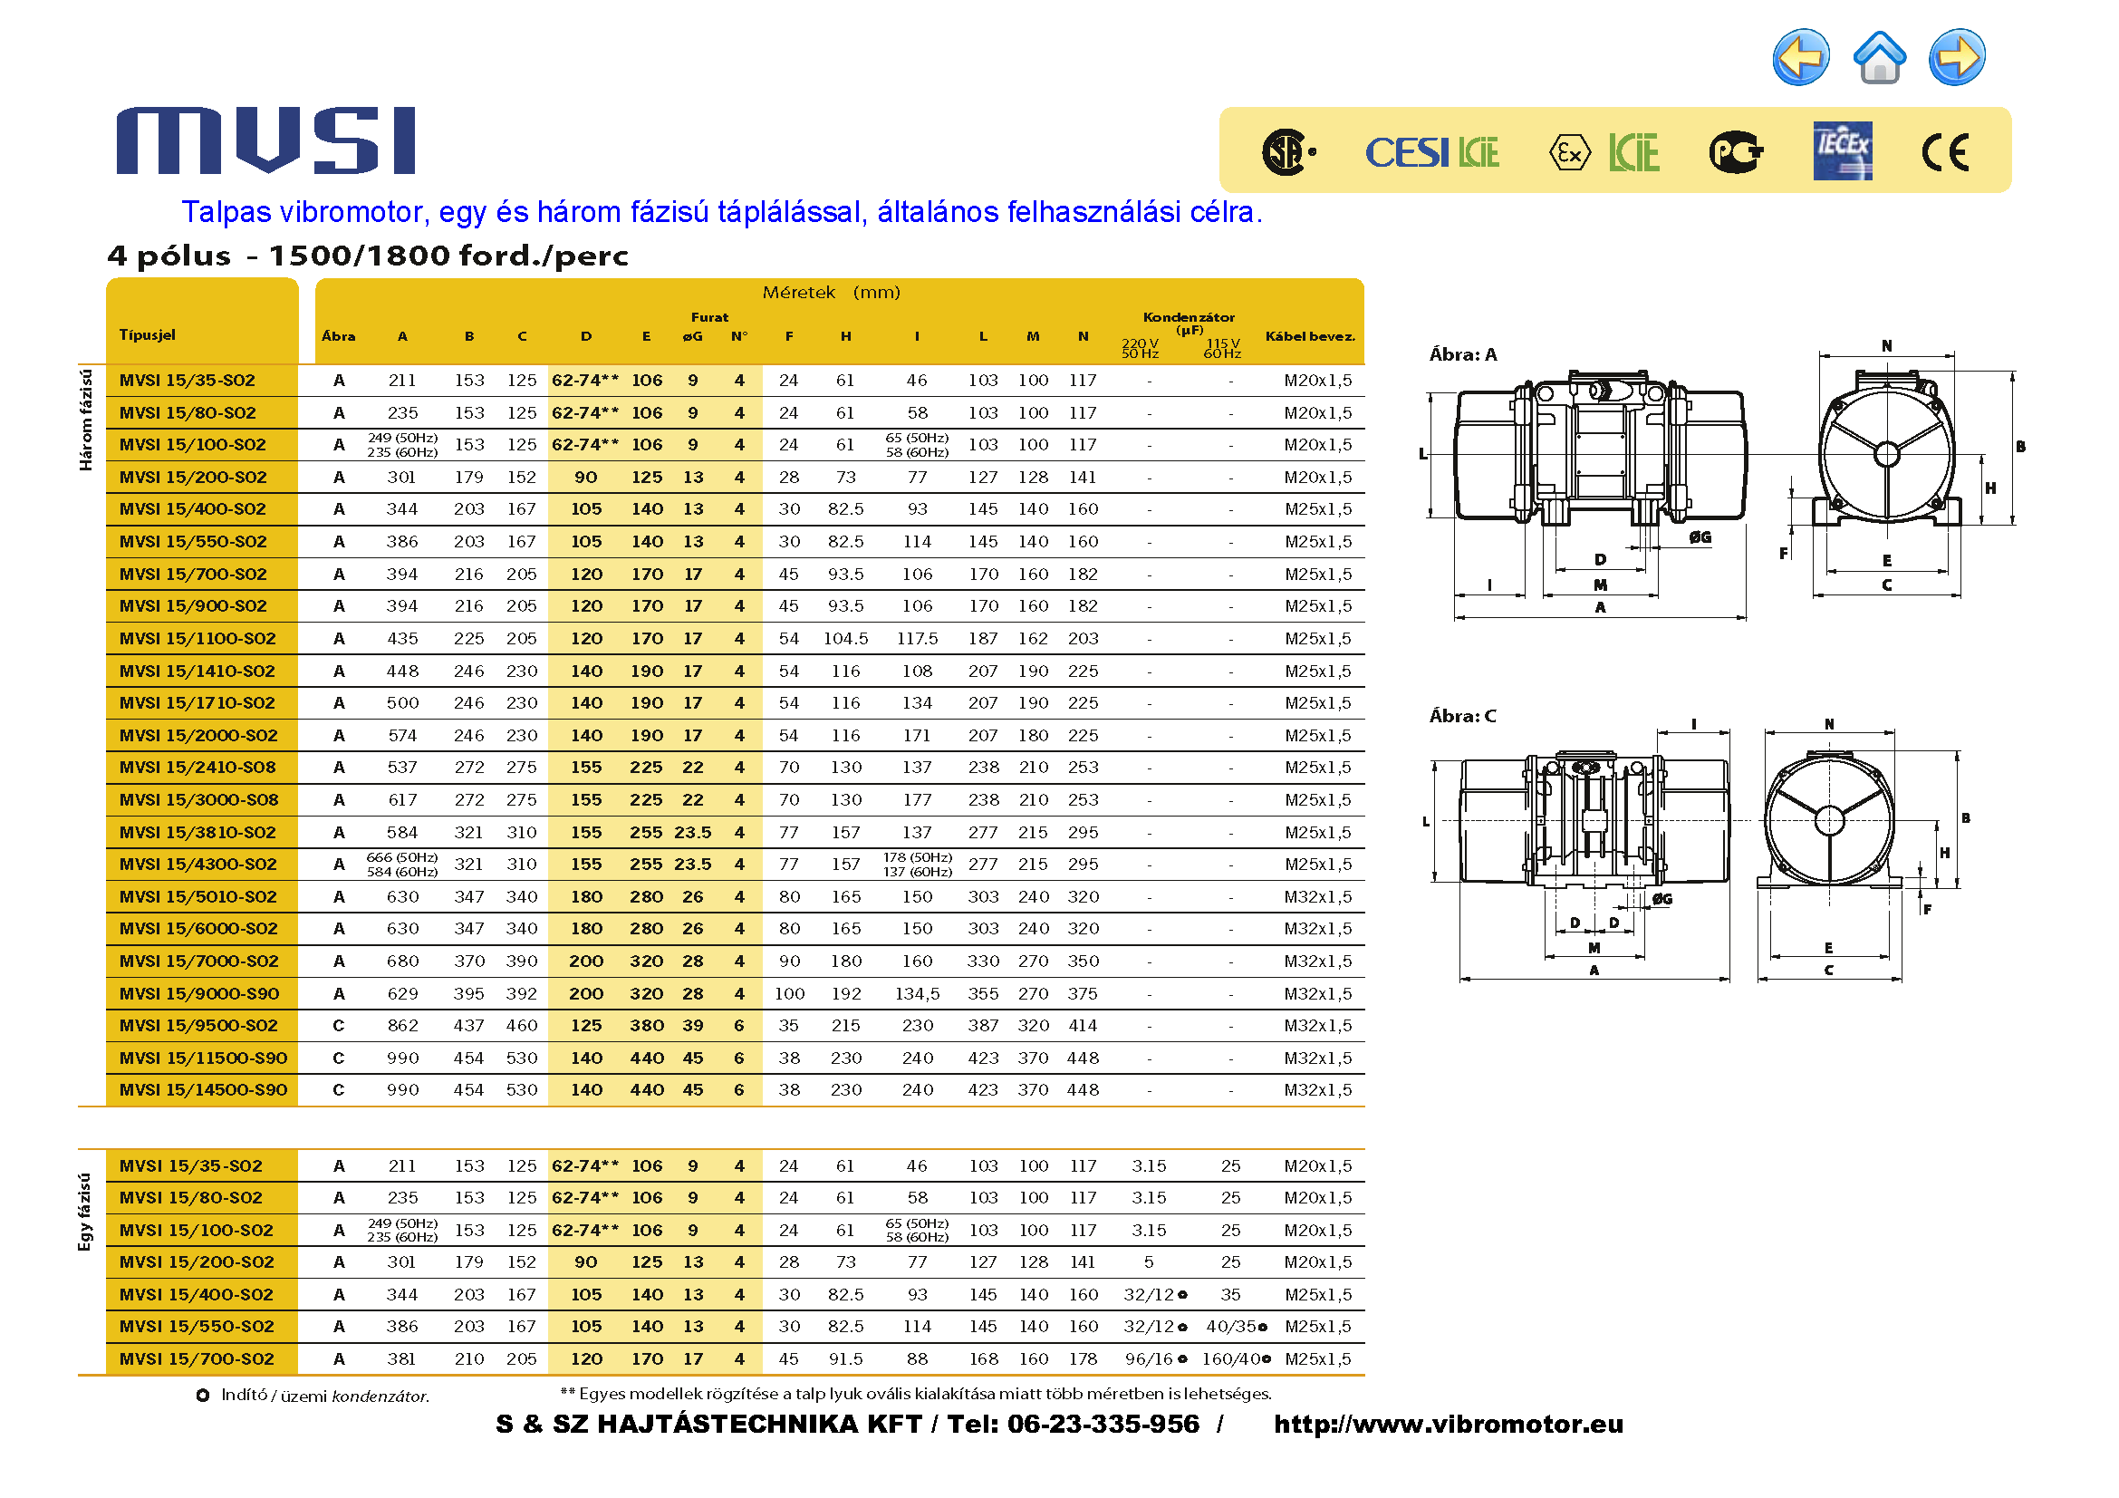Click the CE marking logo

pyautogui.click(x=1945, y=152)
